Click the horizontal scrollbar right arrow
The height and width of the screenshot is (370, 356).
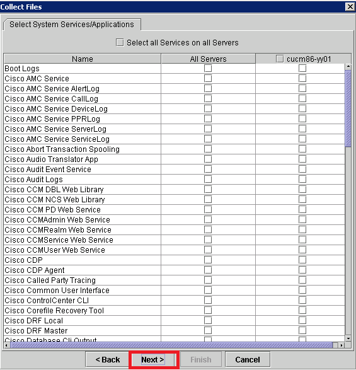coord(342,345)
